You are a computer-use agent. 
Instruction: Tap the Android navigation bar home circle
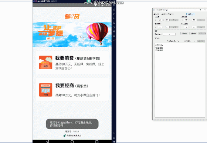(x=72, y=142)
